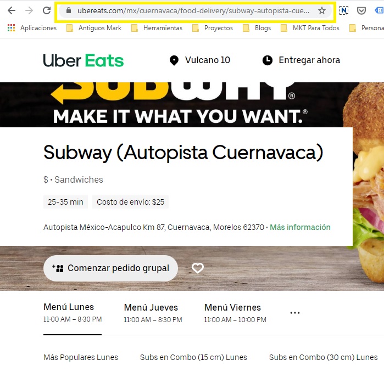This screenshot has height=377, width=384.
Task: Open the Entregar ahora time selector
Action: tap(301, 60)
